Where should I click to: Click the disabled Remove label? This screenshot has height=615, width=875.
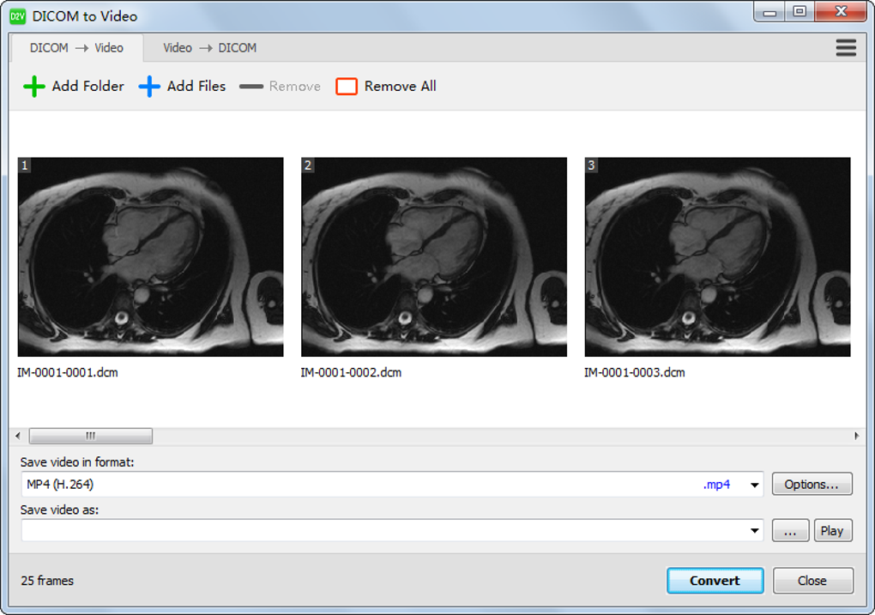pyautogui.click(x=294, y=86)
